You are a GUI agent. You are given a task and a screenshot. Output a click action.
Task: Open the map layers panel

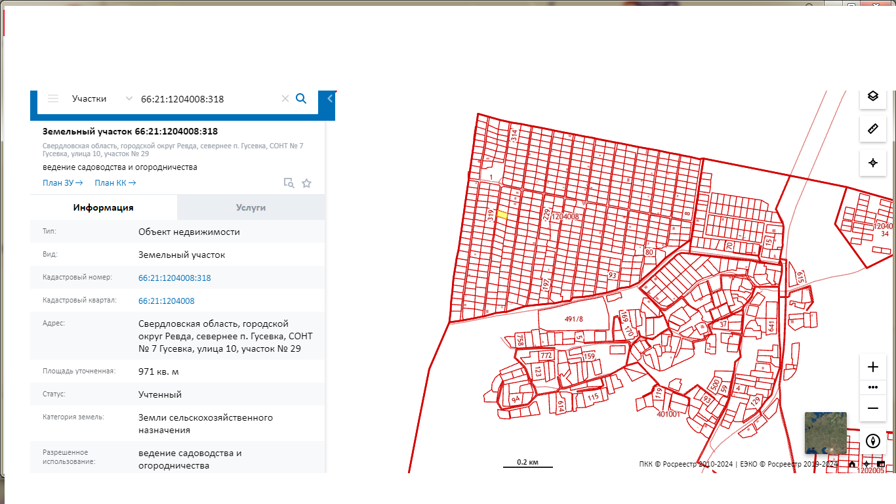coord(872,96)
